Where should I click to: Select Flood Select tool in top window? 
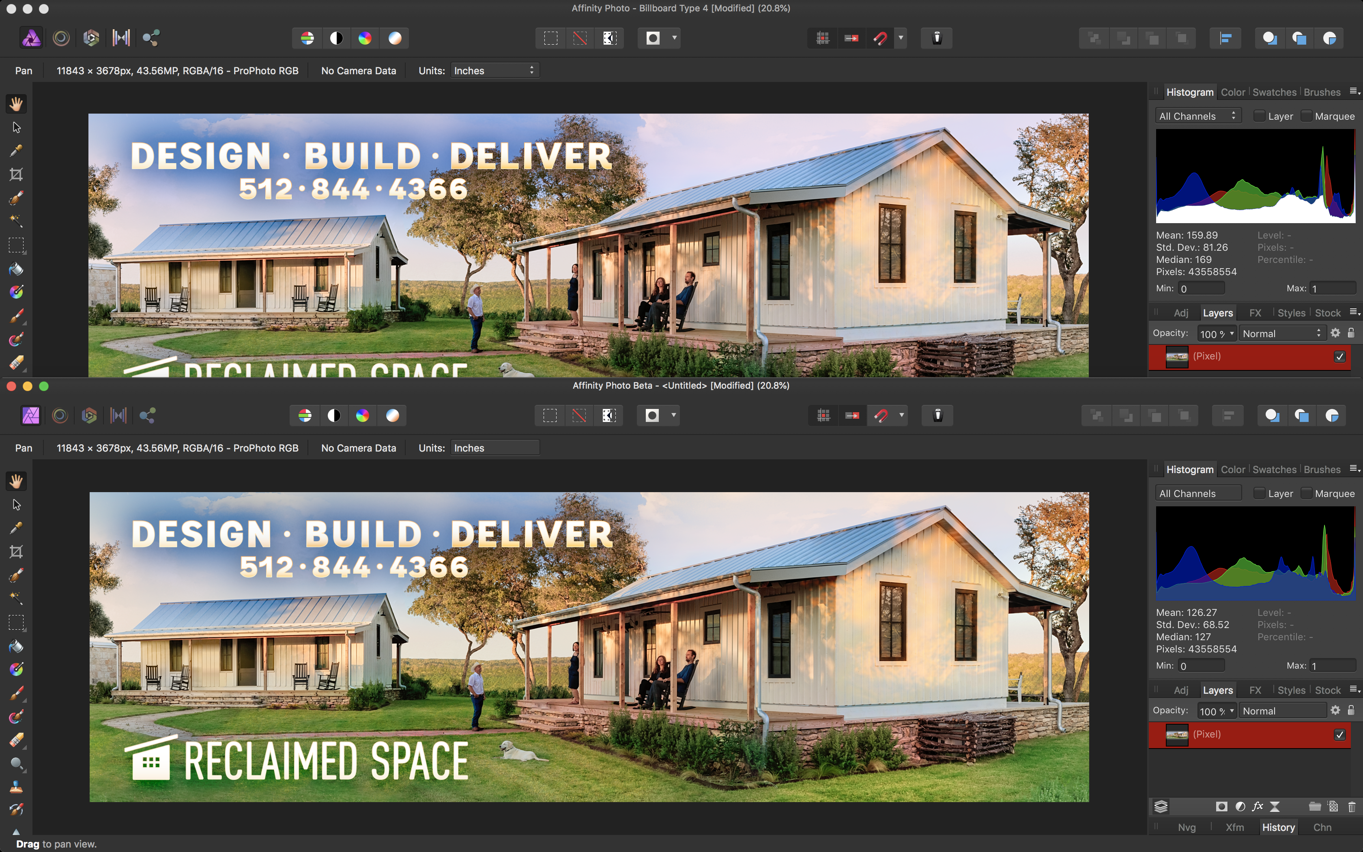(16, 222)
